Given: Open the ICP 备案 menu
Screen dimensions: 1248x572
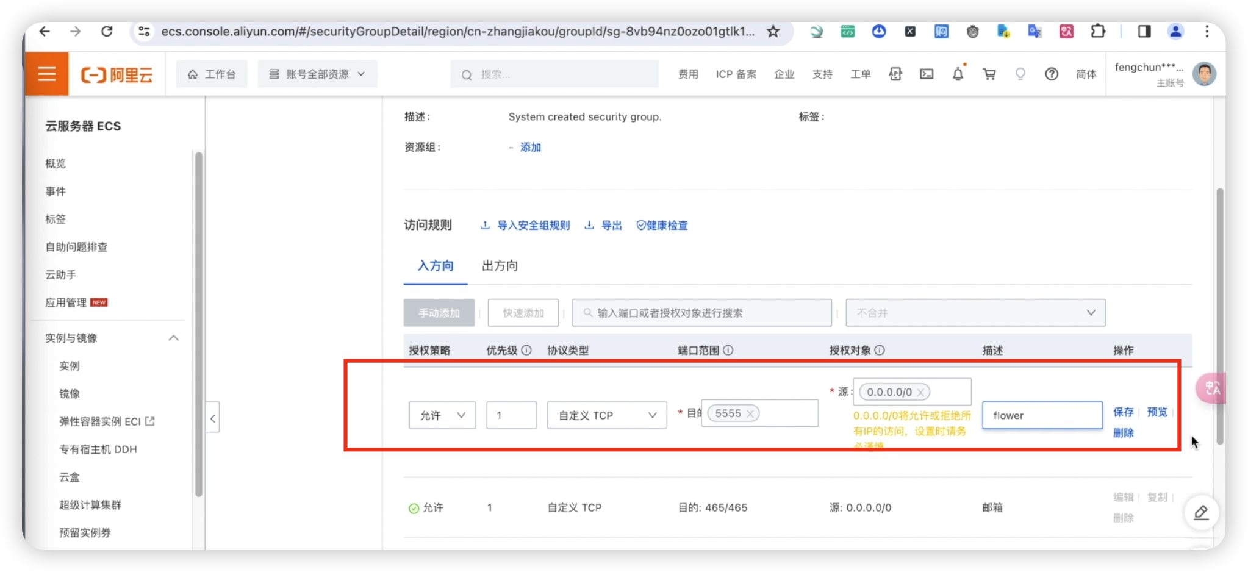Looking at the screenshot, I should click(x=736, y=74).
